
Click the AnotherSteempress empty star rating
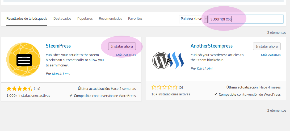click(x=164, y=87)
